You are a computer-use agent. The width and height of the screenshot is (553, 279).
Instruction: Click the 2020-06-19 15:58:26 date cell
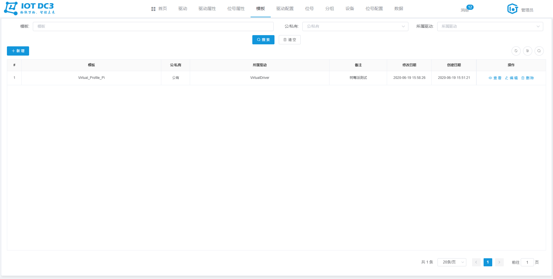[x=409, y=78]
